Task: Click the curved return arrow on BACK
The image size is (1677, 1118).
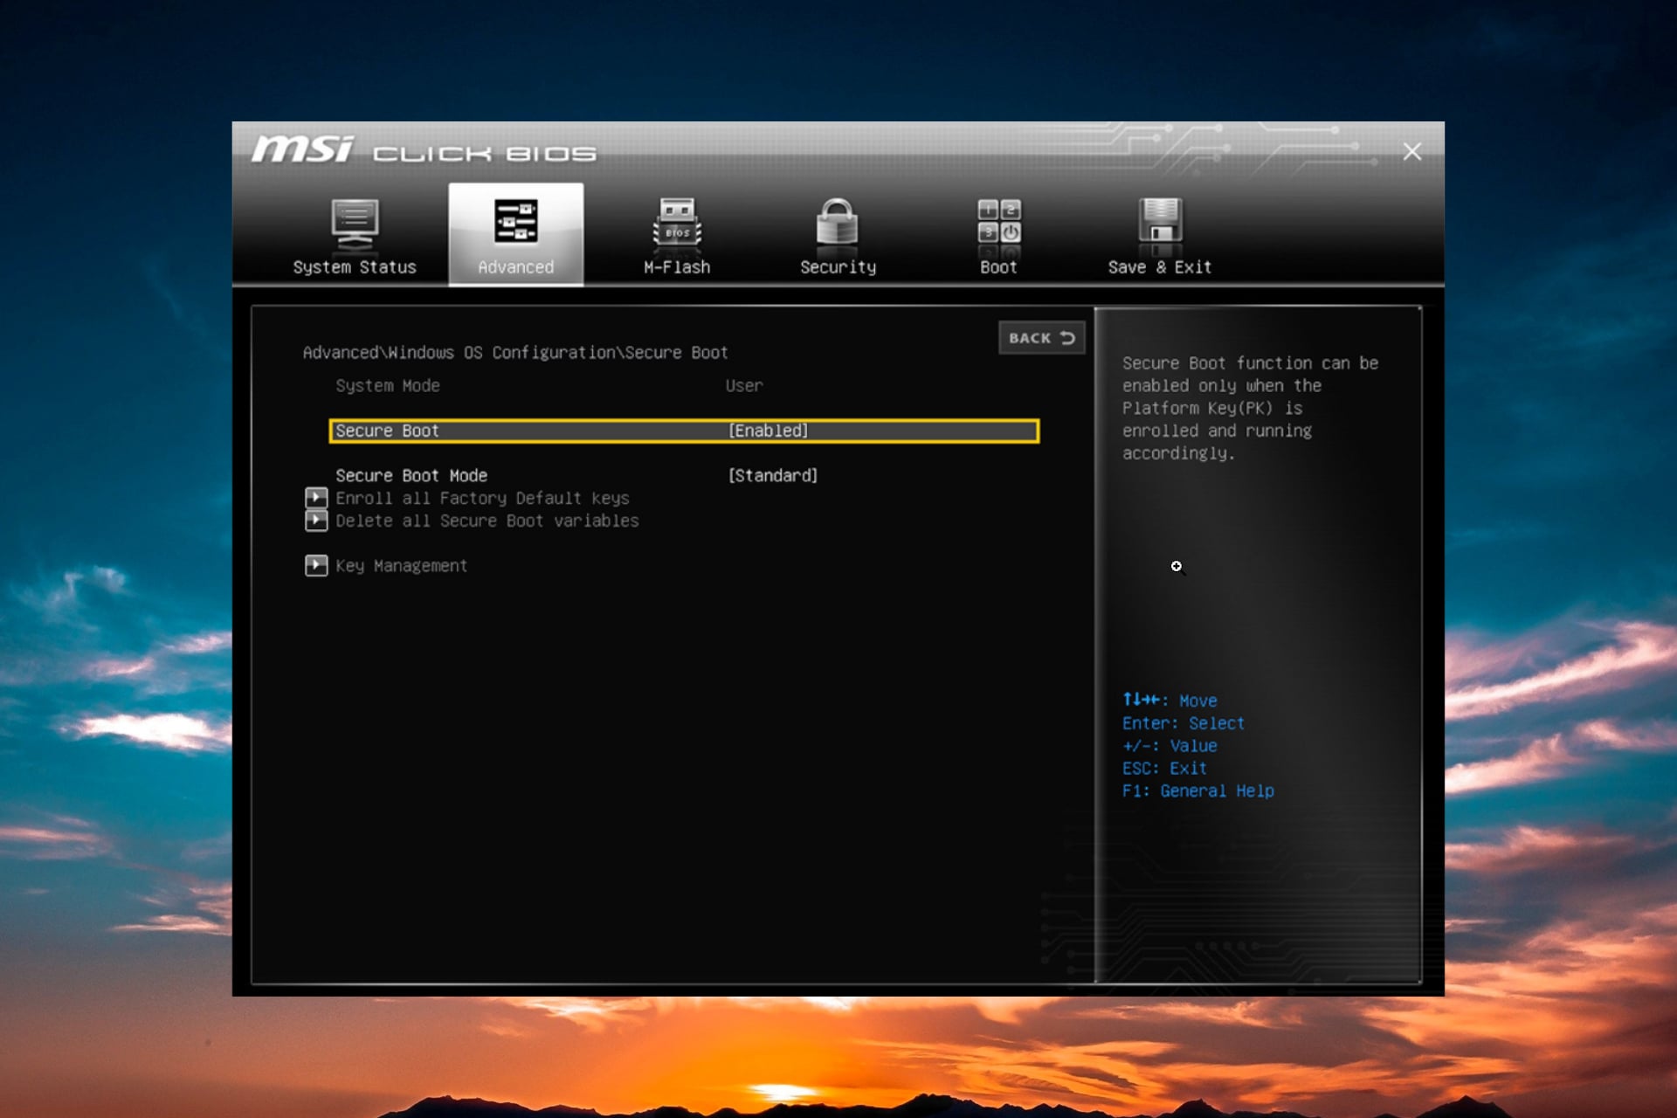Action: [x=1067, y=338]
